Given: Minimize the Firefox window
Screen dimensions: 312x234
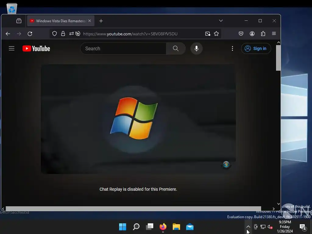Looking at the screenshot, I should tap(246, 21).
